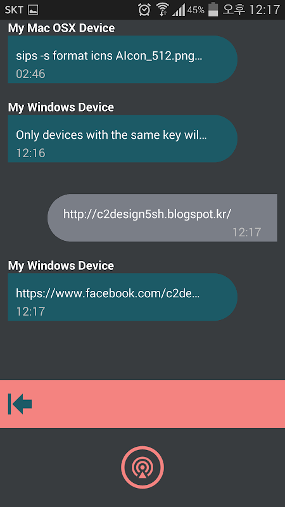This screenshot has width=285, height=507.
Task: Tap the back arrow icon in pink bar
Action: pos(20,404)
